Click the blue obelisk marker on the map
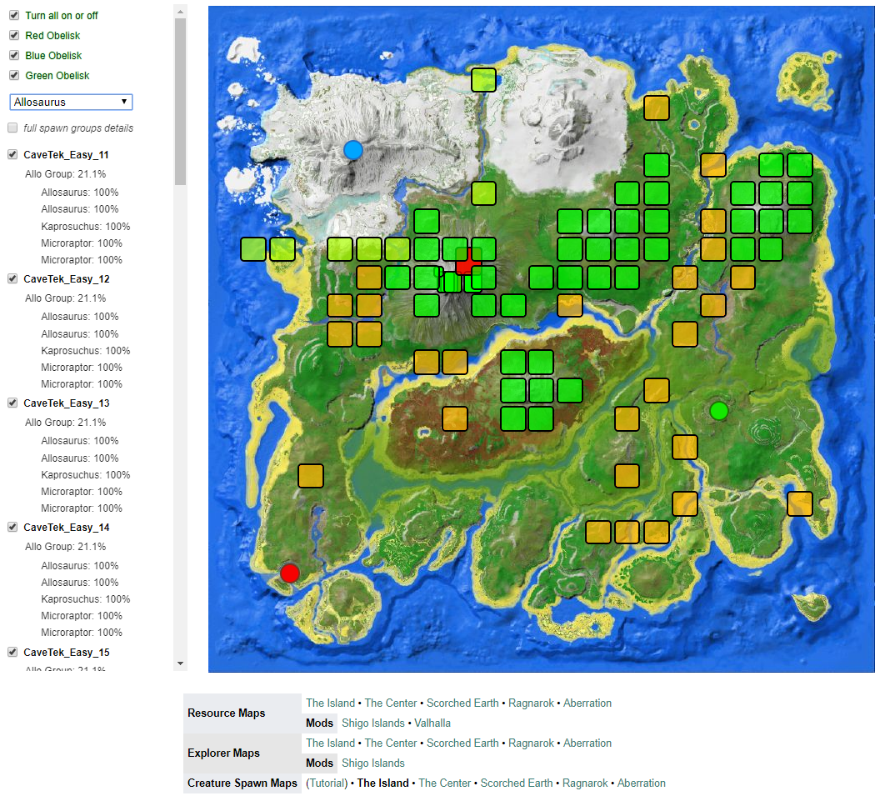Screen dimensions: 890x806 (353, 150)
